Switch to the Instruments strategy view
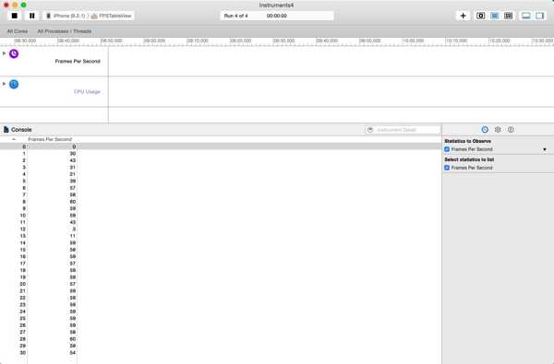Image resolution: width=554 pixels, height=364 pixels. tap(495, 16)
